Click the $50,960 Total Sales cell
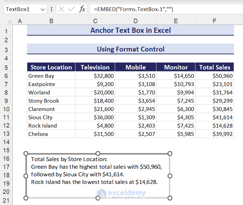Image resolution: width=243 pixels, height=205 pixels. (215, 76)
